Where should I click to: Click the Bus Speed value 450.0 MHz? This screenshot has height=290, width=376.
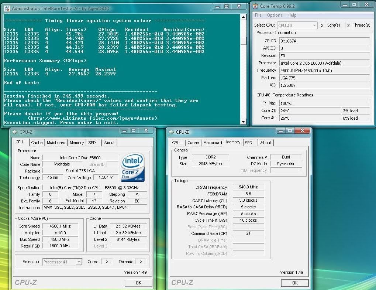(60, 240)
